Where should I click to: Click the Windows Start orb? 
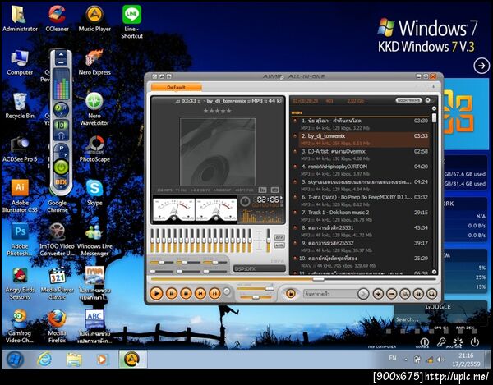[15, 359]
